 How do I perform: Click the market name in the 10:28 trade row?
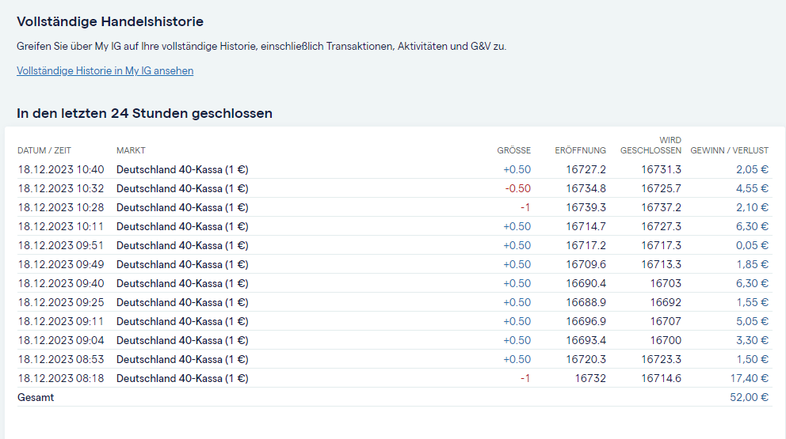(181, 207)
